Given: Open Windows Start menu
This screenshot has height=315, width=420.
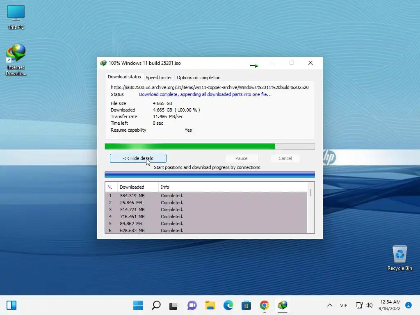Looking at the screenshot, I should [138, 305].
